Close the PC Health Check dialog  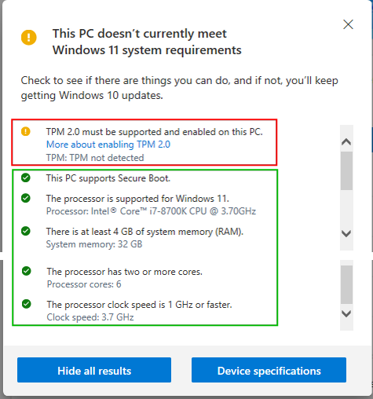tap(348, 24)
